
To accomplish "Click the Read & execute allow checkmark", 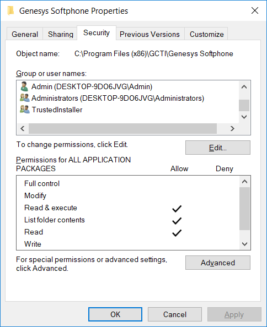I will [177, 208].
